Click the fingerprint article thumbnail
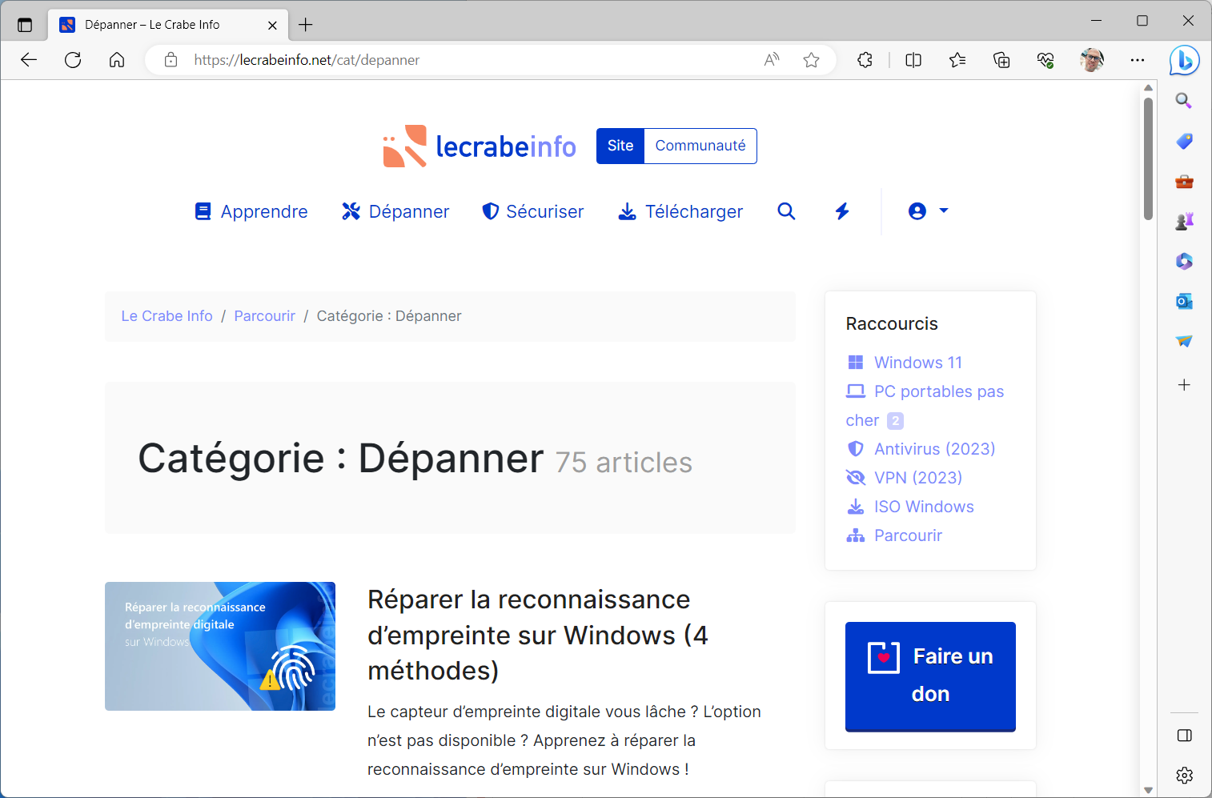The width and height of the screenshot is (1212, 798). [x=220, y=646]
